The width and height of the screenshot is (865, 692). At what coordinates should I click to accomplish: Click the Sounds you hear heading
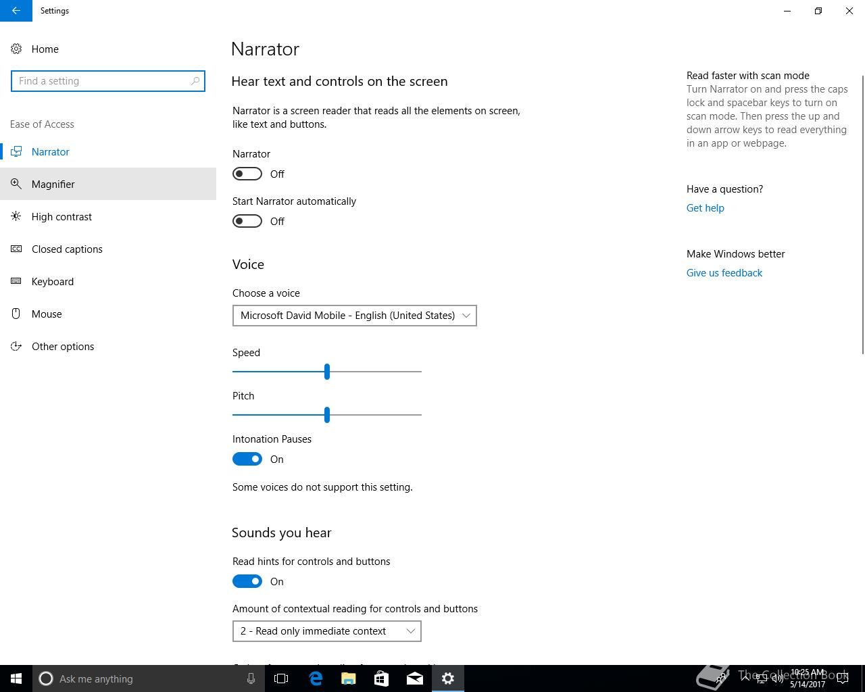pos(282,533)
